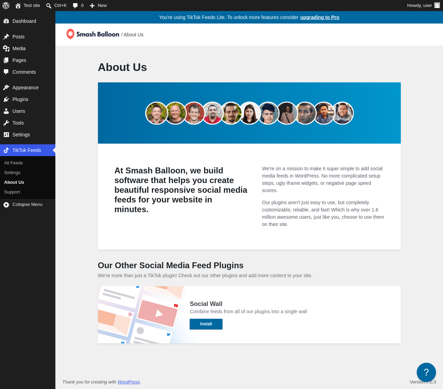Open the TikTok Feeds menu

coord(28,150)
